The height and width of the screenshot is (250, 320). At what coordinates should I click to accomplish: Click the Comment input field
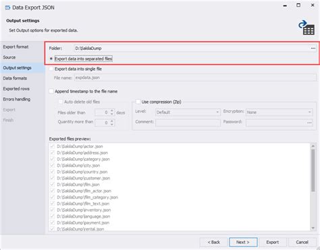tap(188, 123)
